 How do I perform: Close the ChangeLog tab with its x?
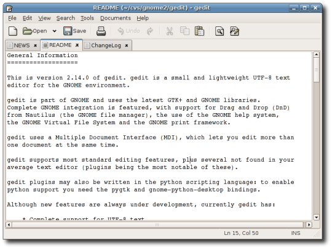click(x=127, y=45)
